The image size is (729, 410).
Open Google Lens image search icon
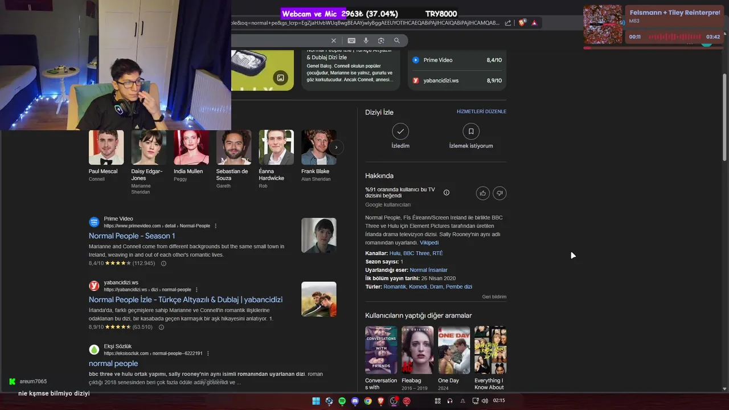(381, 40)
